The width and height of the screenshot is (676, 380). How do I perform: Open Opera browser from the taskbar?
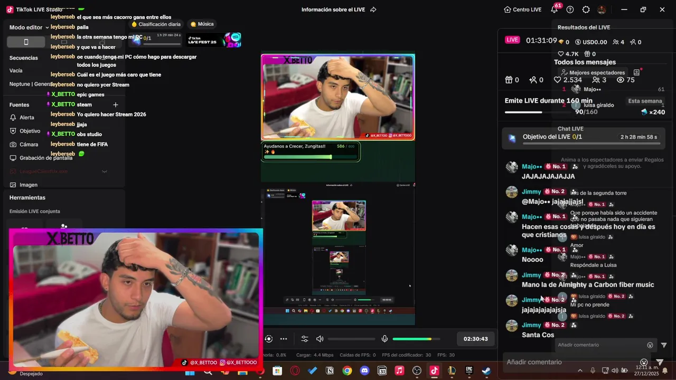[295, 371]
